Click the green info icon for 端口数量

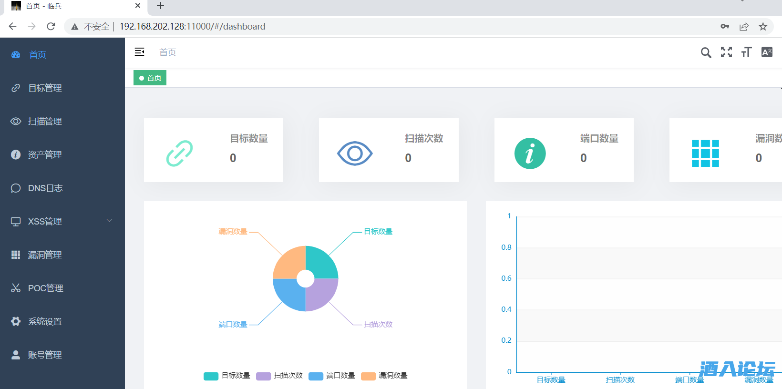pos(530,154)
